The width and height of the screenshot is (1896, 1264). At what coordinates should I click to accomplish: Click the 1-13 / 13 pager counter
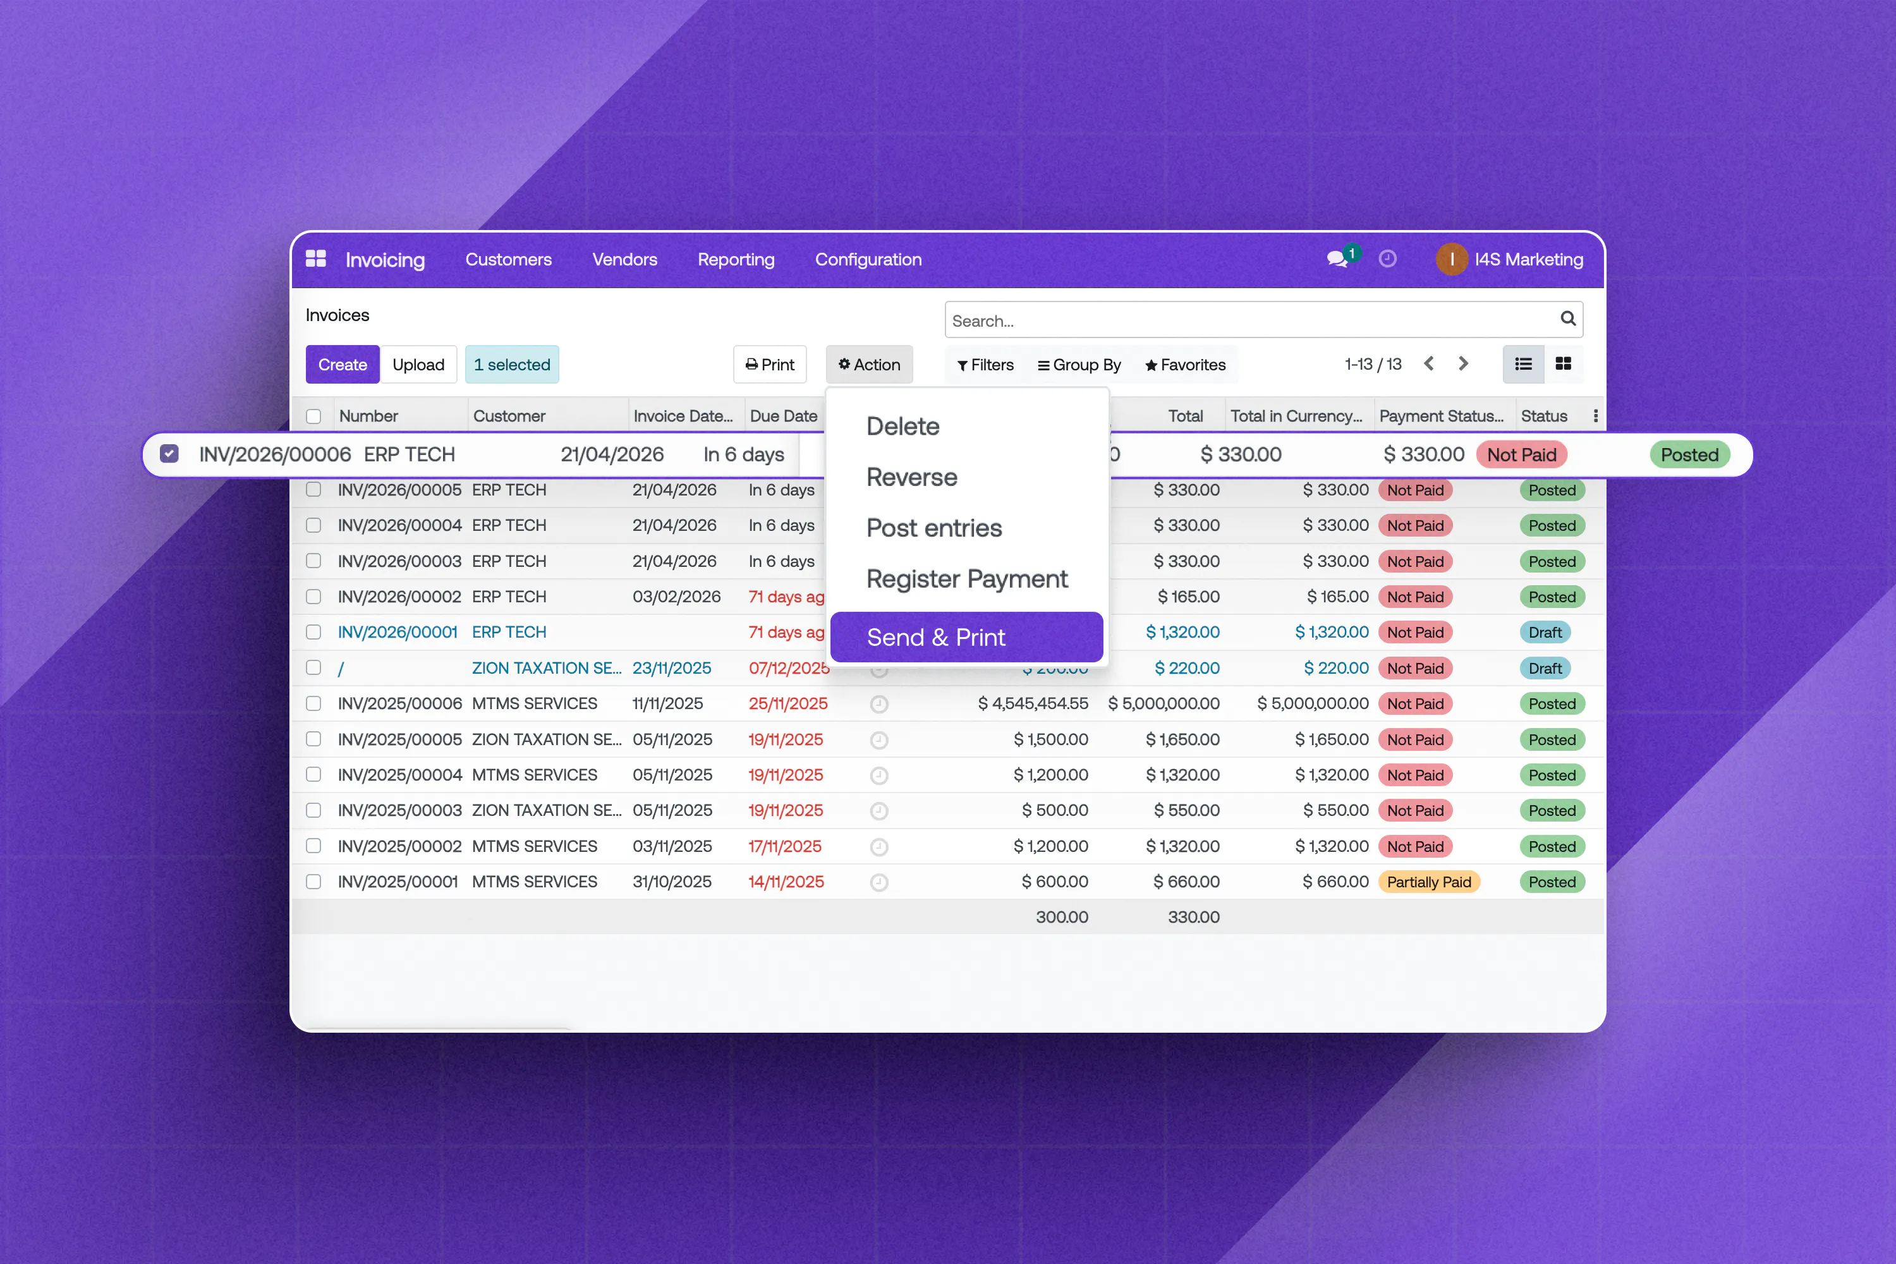coord(1373,365)
